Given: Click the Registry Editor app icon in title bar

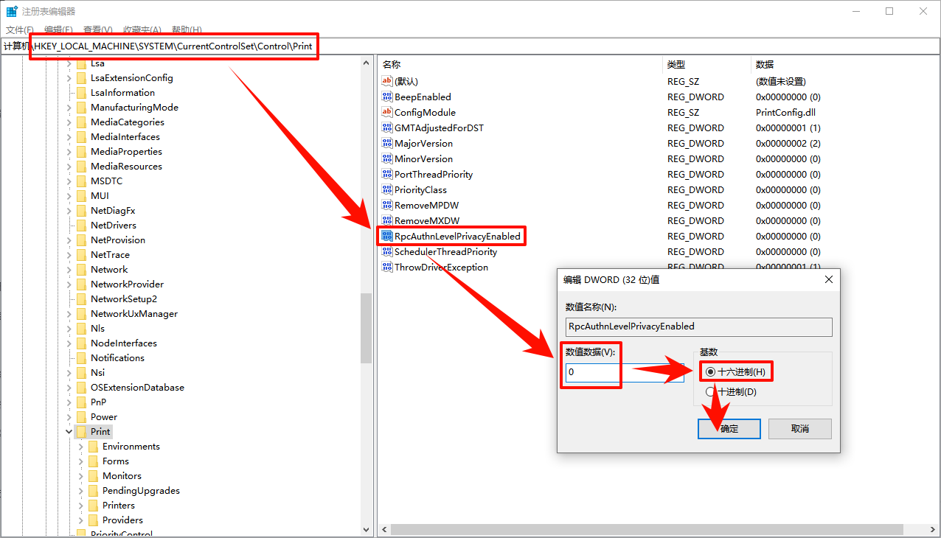Looking at the screenshot, I should (12, 11).
